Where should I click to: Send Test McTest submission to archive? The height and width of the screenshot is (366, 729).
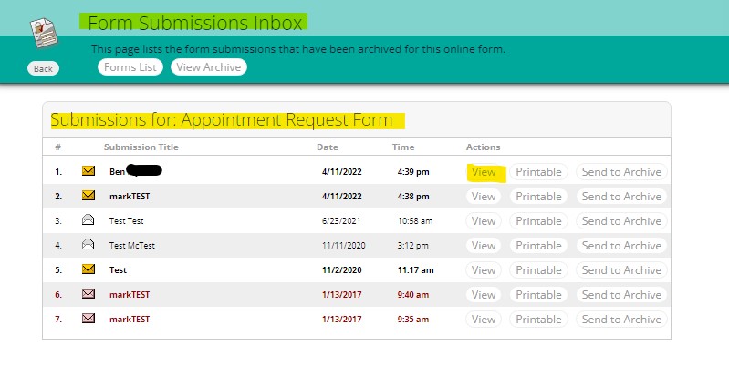(x=621, y=246)
